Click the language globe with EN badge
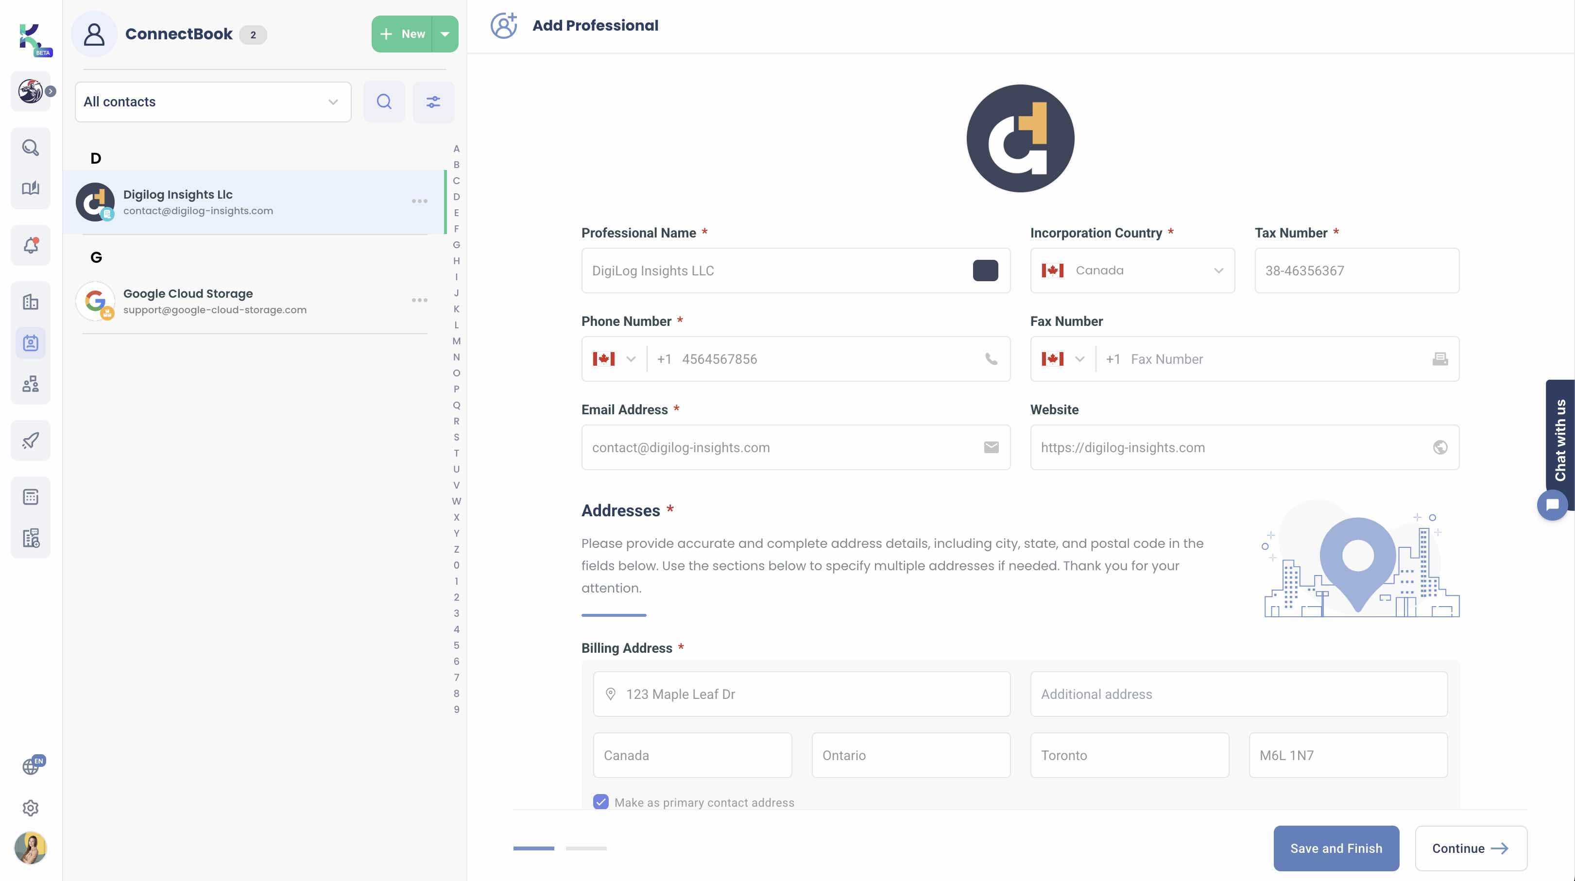The image size is (1575, 881). 31,765
